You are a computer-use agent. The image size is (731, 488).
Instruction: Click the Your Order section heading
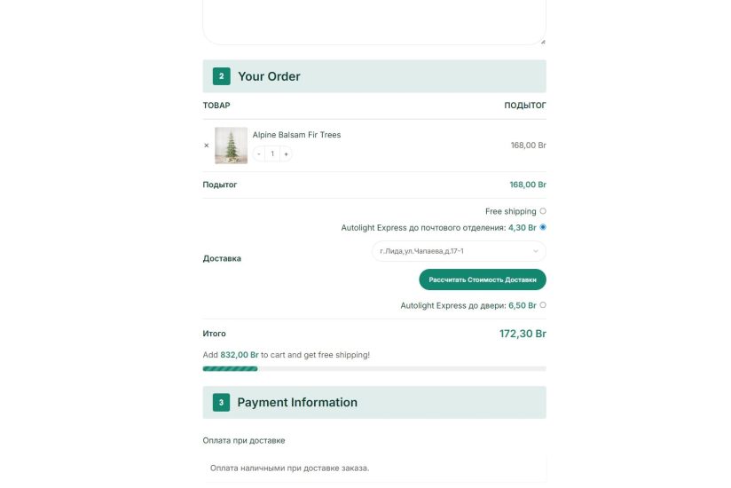[269, 76]
